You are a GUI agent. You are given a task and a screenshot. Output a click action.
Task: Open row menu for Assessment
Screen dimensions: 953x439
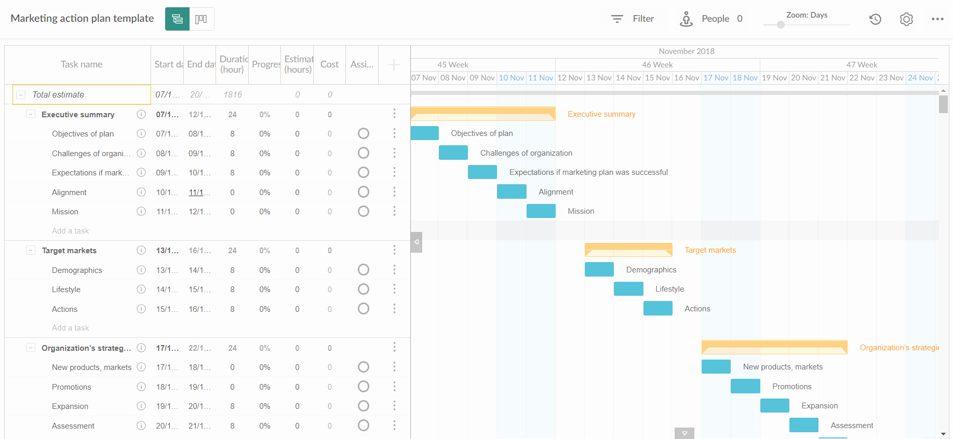click(x=394, y=426)
